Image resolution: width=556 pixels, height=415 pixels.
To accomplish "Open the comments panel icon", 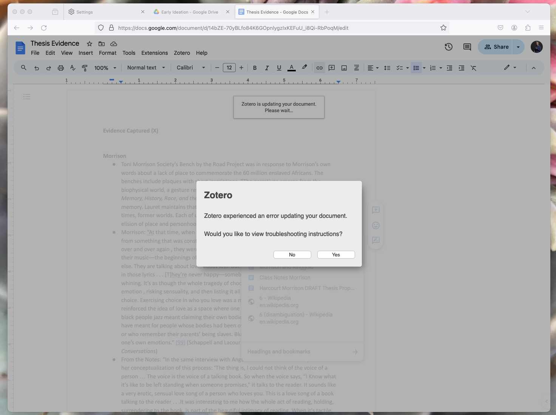I will pos(467,47).
